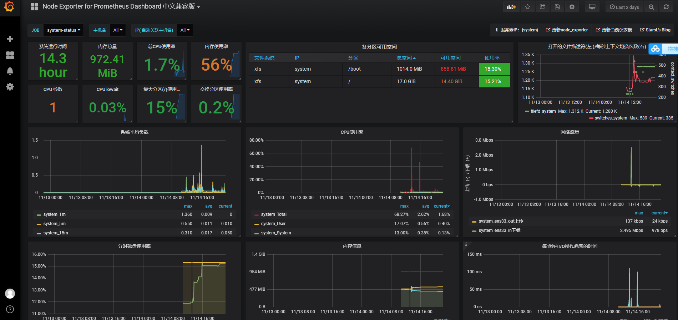This screenshot has height=320, width=678.
Task: Click the Share dashboard icon
Action: [542, 7]
